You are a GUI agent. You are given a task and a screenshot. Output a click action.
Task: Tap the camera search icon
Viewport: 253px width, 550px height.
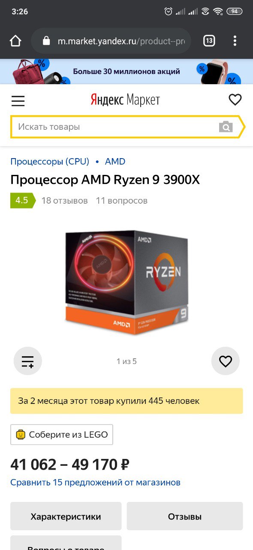pos(226,127)
